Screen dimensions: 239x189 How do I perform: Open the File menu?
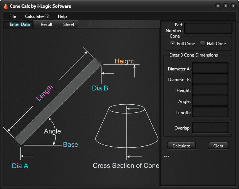[13, 16]
